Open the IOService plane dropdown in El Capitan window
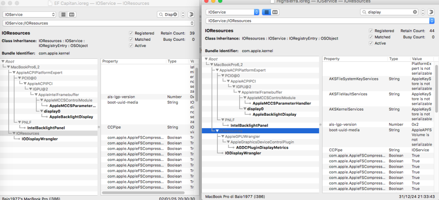 [29, 14]
